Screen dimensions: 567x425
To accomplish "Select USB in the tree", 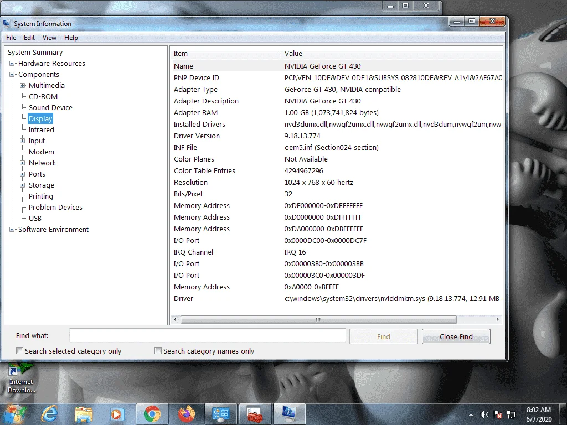I will (35, 218).
